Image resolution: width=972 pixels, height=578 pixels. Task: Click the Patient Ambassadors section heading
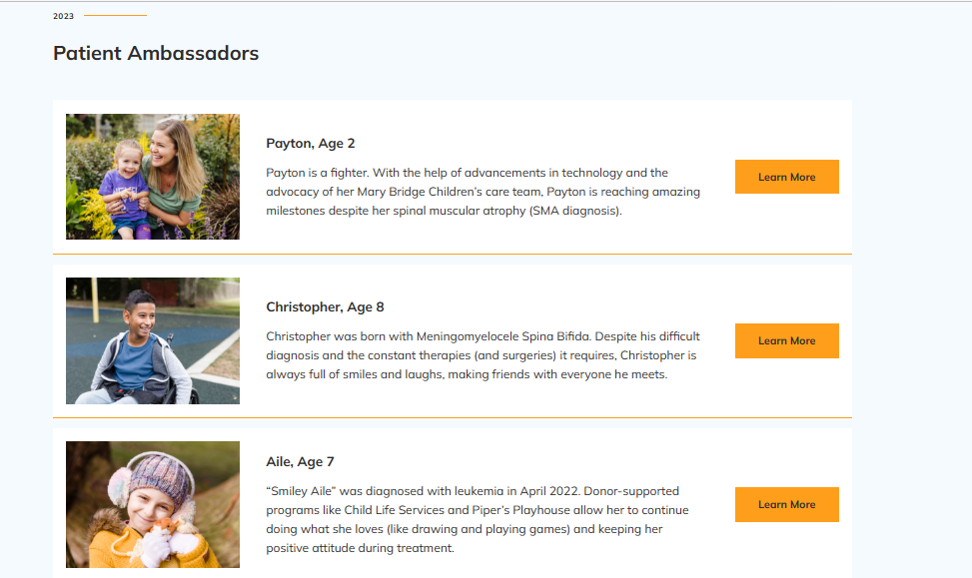[x=156, y=53]
